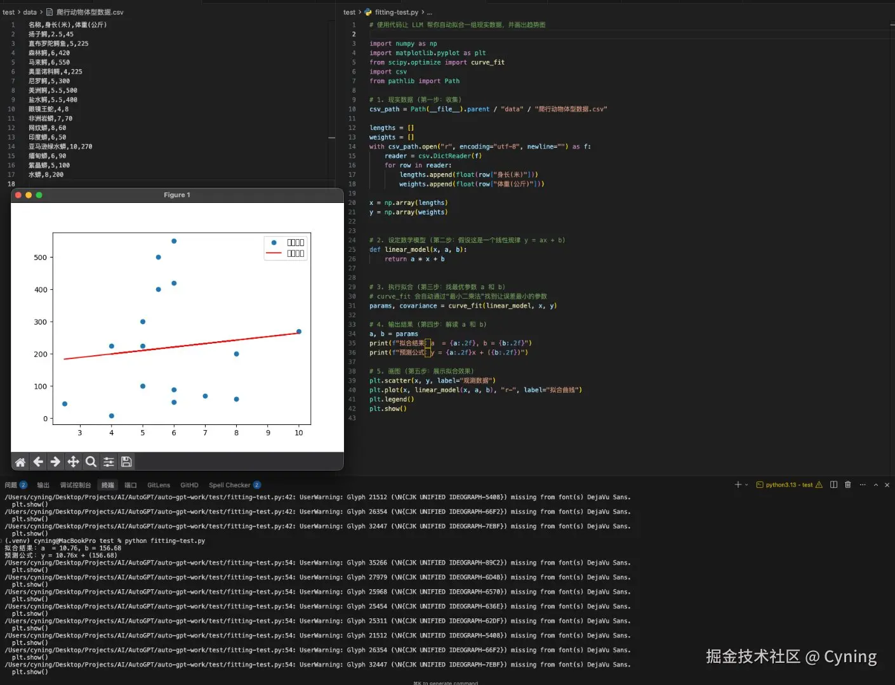The width and height of the screenshot is (895, 685).
Task: Click the scrollbar marker in CSV editor
Action: click(331, 138)
